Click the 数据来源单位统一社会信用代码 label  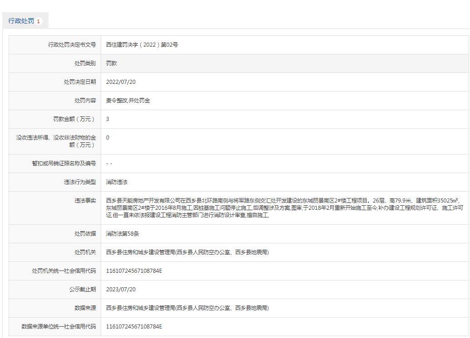point(59,326)
